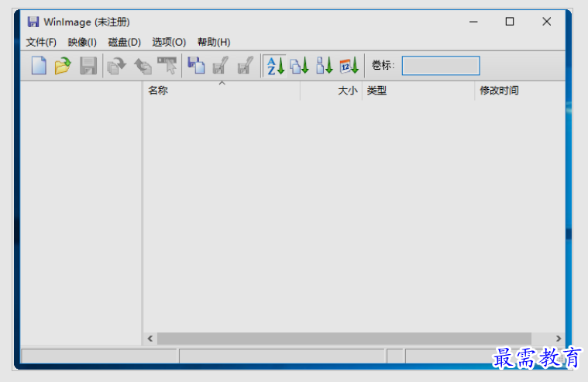
Task: Sort by the 名称 column header
Action: pyautogui.click(x=222, y=91)
